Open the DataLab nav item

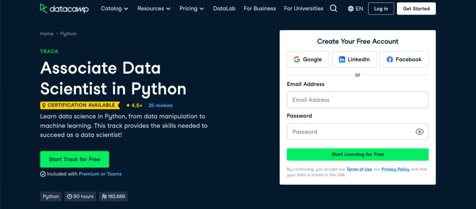pyautogui.click(x=225, y=8)
